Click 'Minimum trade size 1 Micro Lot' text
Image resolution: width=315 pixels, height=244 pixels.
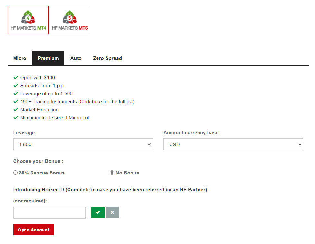pos(55,118)
